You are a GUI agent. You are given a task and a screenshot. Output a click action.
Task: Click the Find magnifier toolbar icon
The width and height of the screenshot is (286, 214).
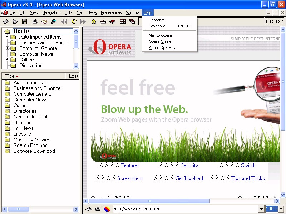[54, 21]
